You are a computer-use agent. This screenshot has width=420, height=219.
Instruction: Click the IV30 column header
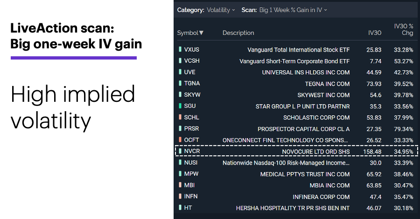click(x=374, y=33)
